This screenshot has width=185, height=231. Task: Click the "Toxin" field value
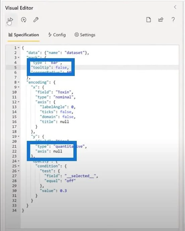(63, 92)
